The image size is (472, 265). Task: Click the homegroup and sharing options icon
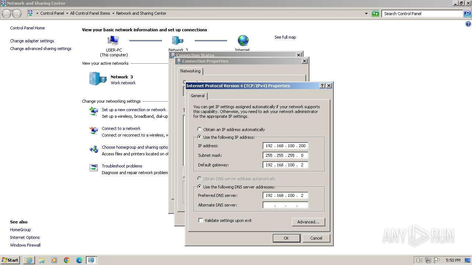(x=94, y=149)
